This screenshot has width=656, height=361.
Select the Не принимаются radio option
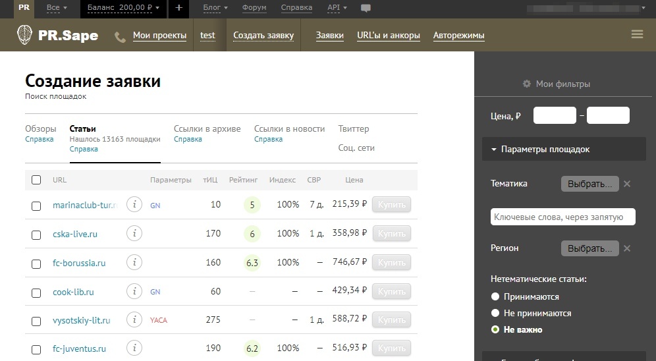495,313
